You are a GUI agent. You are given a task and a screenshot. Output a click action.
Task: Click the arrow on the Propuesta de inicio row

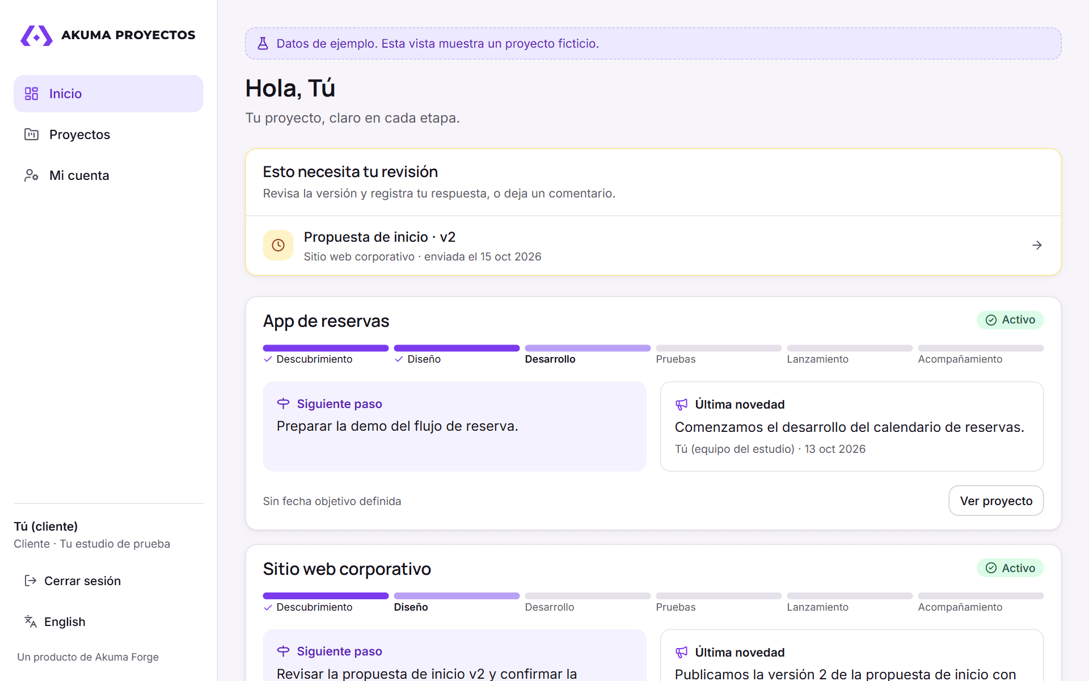(x=1037, y=245)
